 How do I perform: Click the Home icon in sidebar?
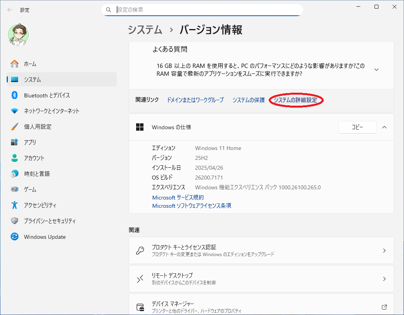click(x=15, y=64)
